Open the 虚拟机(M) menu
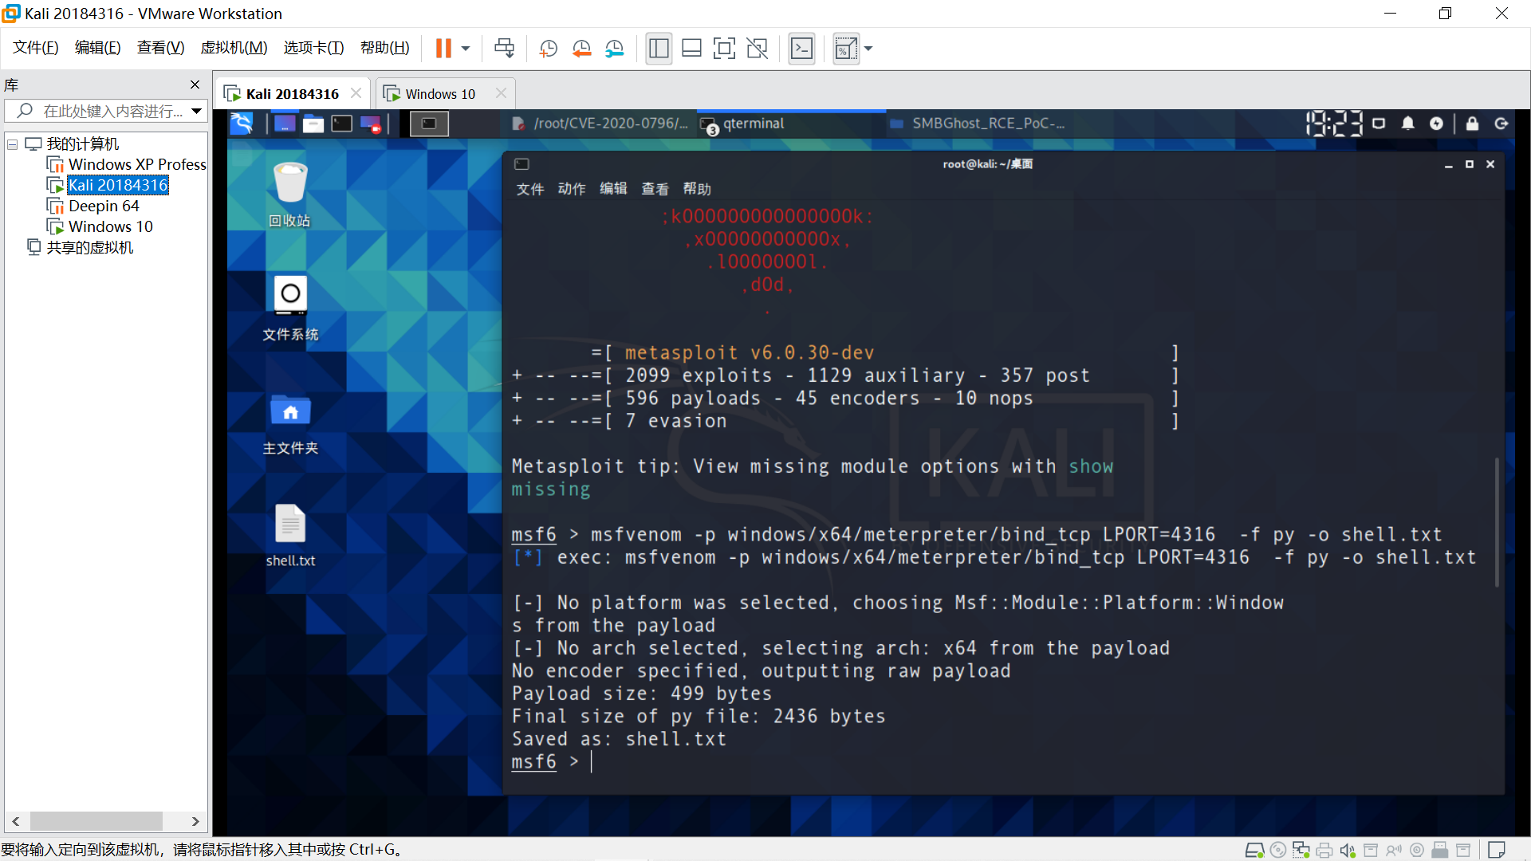This screenshot has height=861, width=1531. pos(234,48)
